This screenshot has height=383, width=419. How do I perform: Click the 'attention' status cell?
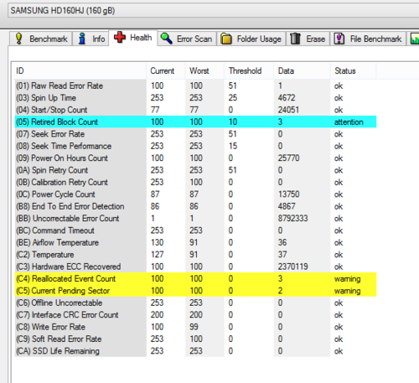[349, 122]
